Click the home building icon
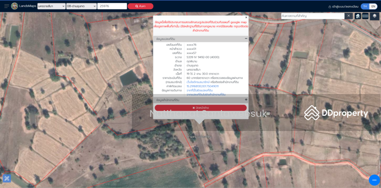This screenshot has width=381, height=188. coord(358,16)
